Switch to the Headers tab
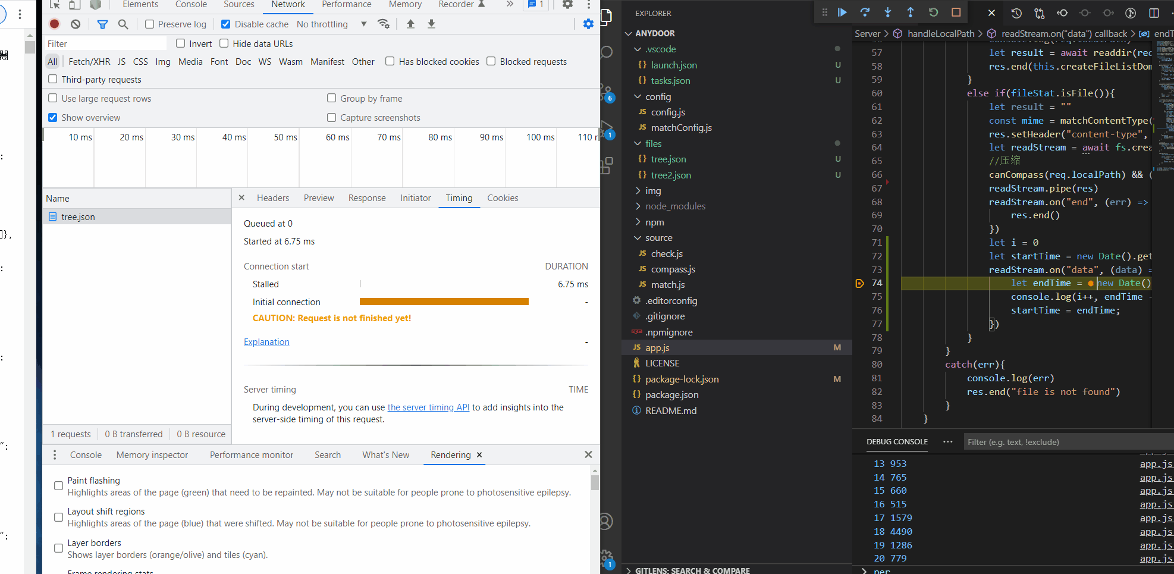This screenshot has height=574, width=1174. [x=273, y=198]
